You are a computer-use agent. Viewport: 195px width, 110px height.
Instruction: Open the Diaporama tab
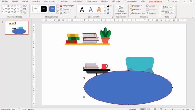pyautogui.click(x=92, y=1)
